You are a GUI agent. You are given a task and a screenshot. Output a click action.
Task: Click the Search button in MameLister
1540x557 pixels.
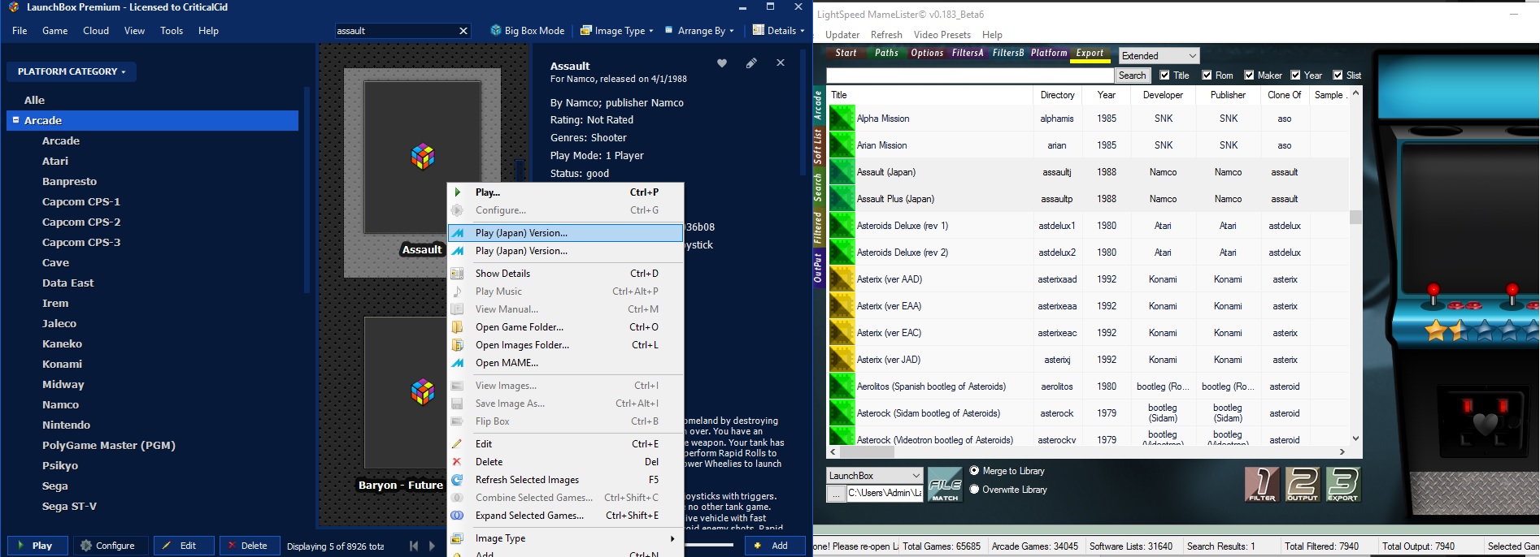pyautogui.click(x=1132, y=76)
